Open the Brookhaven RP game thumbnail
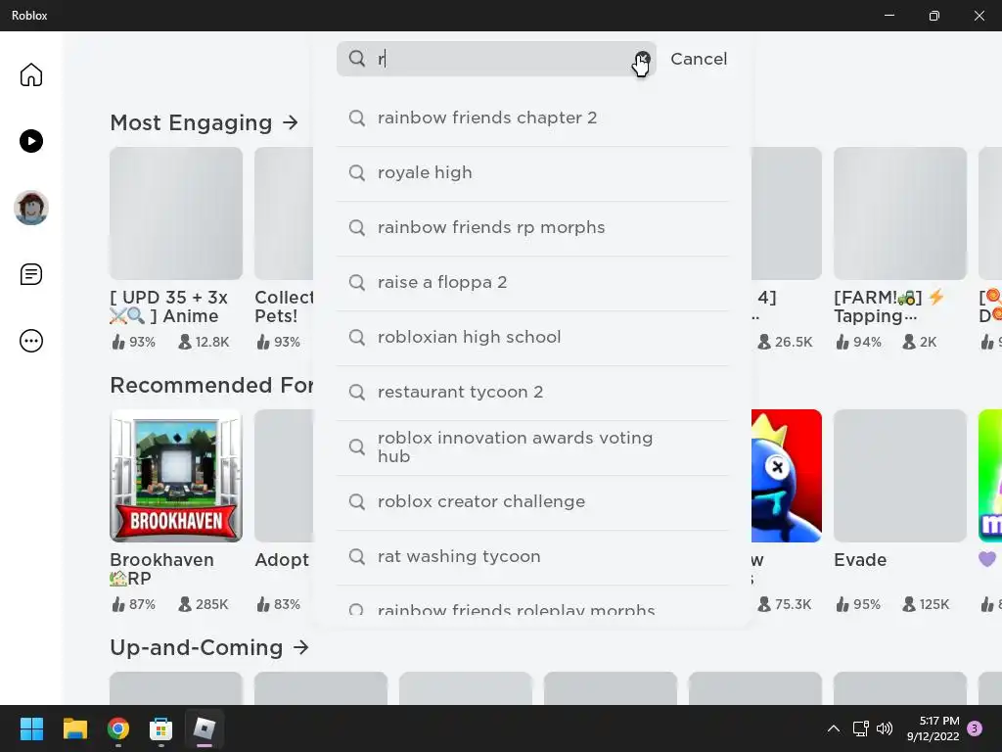Viewport: 1002px width, 752px height. click(176, 476)
